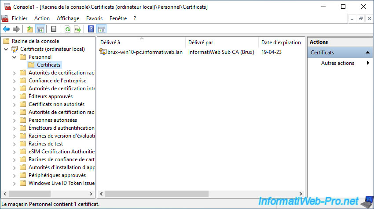Open the Autres actions submenu

(x=368, y=63)
